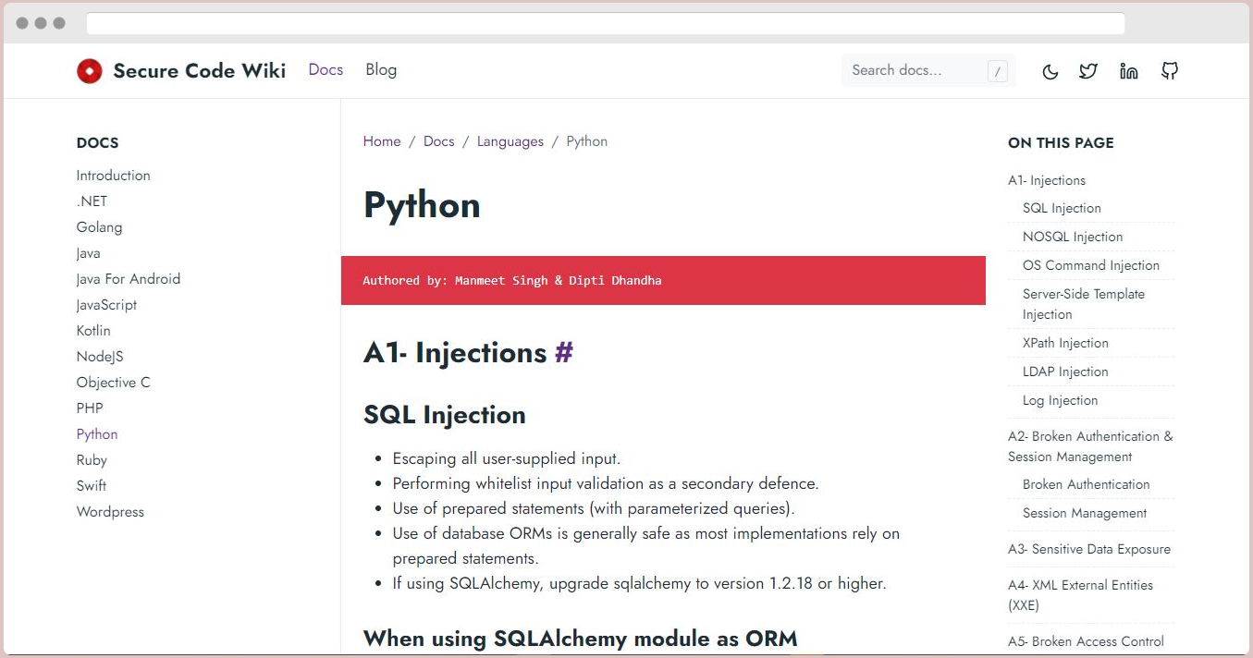Click the 'If using SQLAlchemy, upgrade sqlalchemy' bullet

[x=639, y=584]
